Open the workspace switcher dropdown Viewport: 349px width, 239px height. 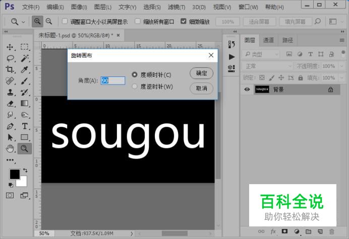tap(335, 22)
